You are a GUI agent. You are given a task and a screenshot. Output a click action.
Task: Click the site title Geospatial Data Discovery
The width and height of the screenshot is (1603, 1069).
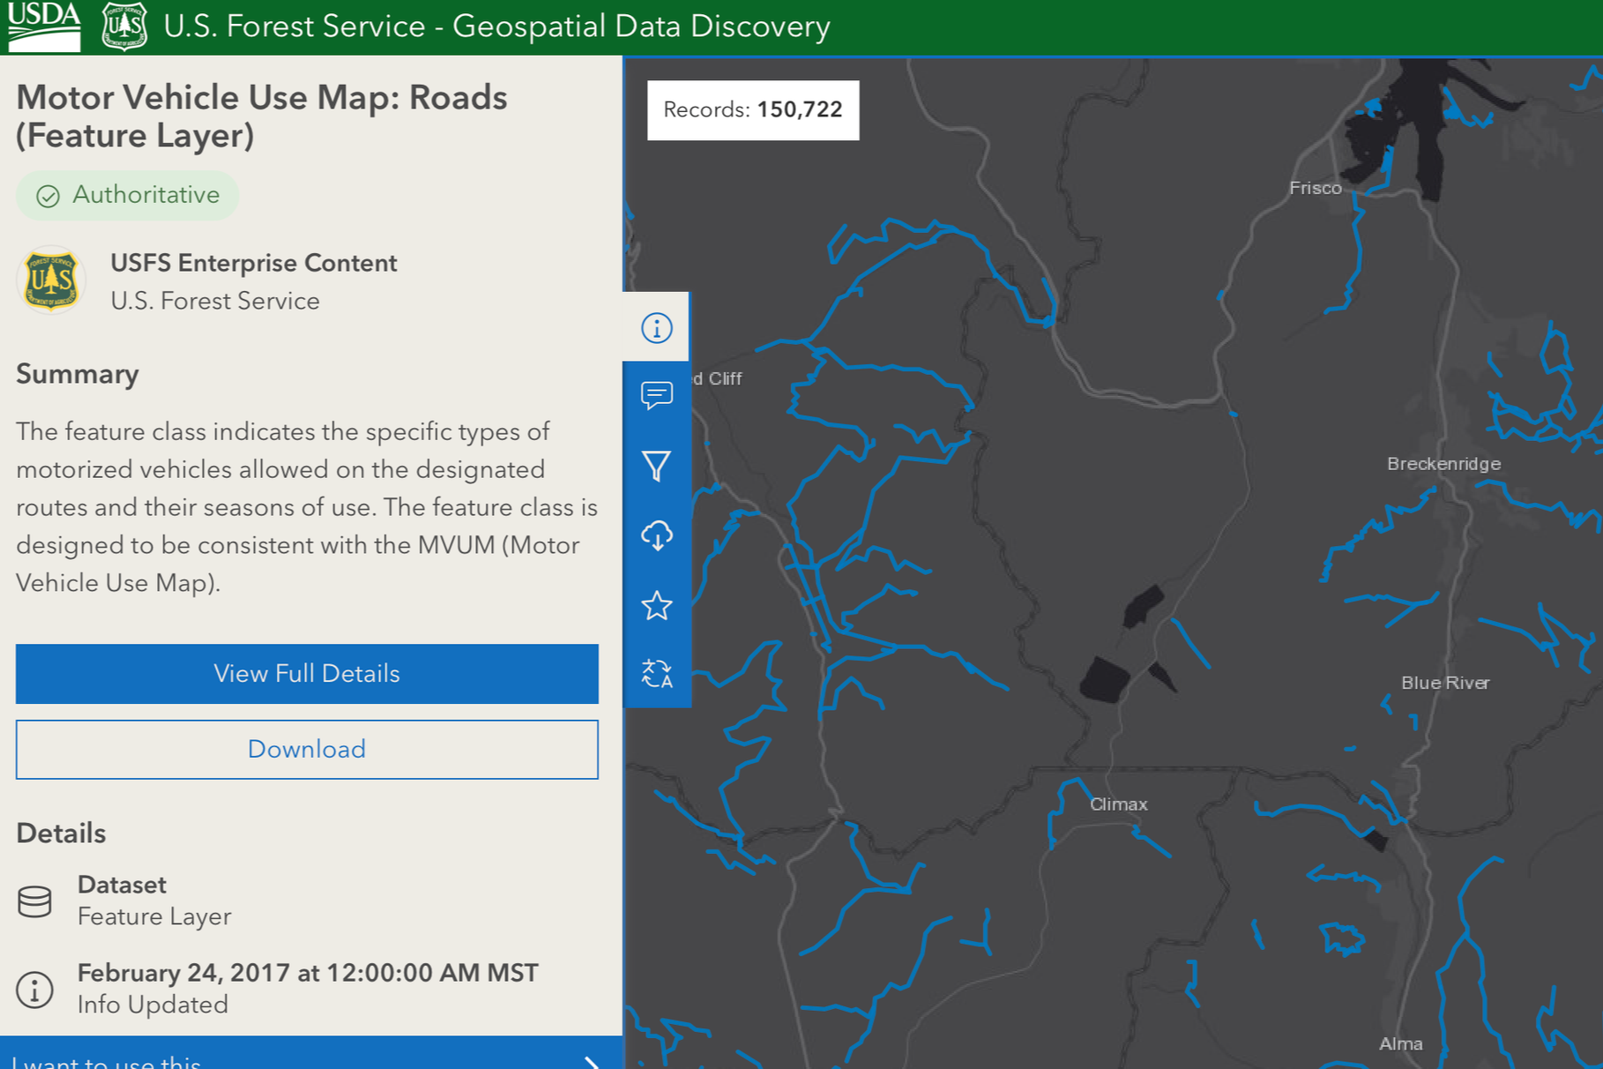point(497,26)
